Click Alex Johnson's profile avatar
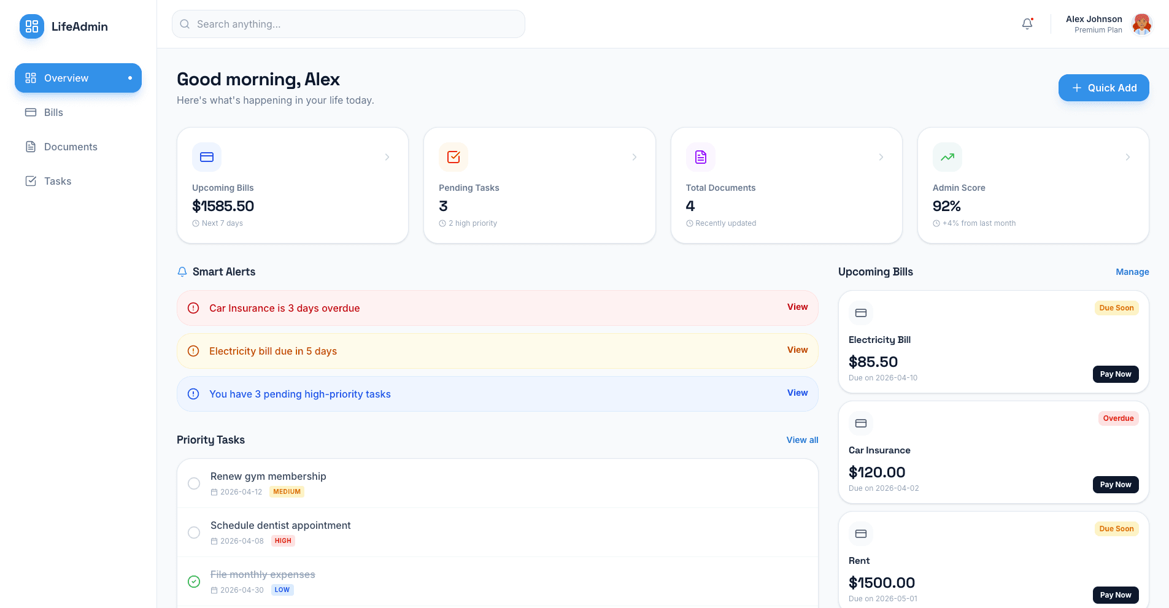Screen dimensions: 1169x608 [1141, 24]
